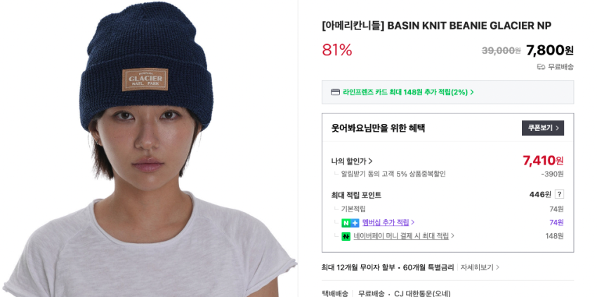Click the credit card icon for Line Friends card
This screenshot has width=597, height=297.
[335, 92]
